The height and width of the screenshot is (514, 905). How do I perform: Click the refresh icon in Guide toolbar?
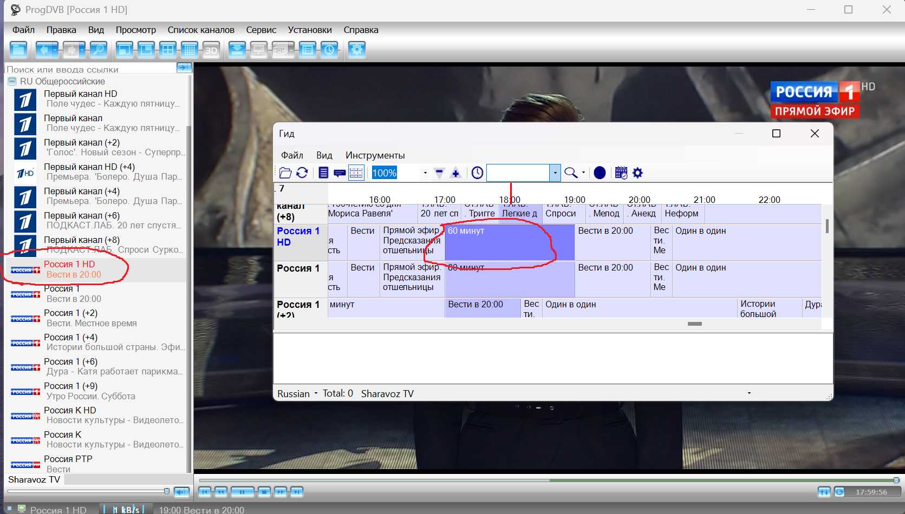[302, 173]
